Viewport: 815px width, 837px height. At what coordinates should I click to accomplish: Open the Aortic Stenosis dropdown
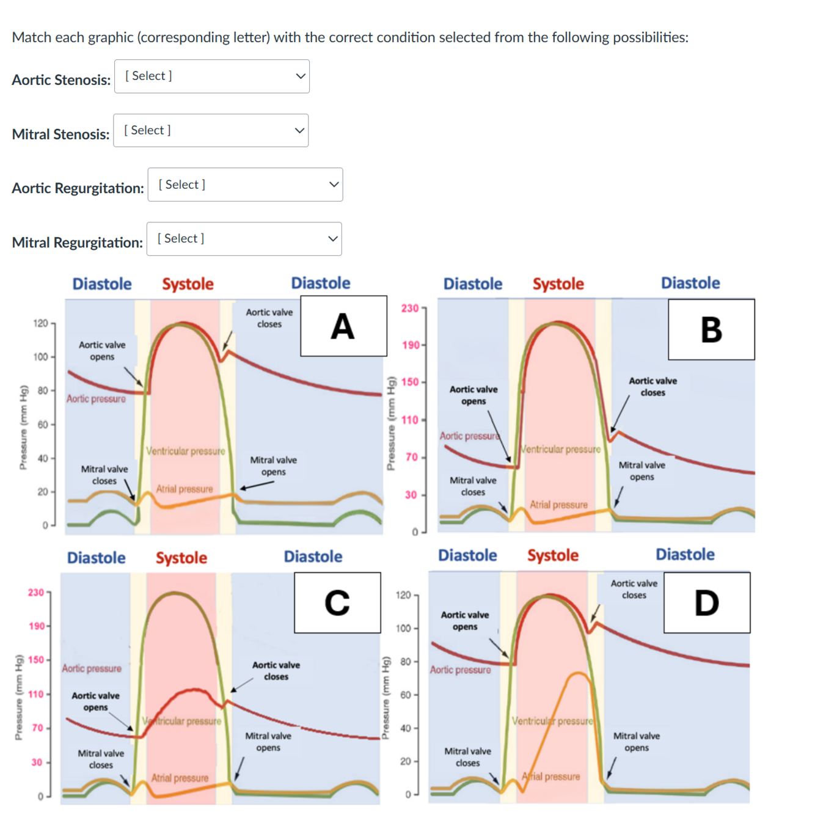[212, 76]
